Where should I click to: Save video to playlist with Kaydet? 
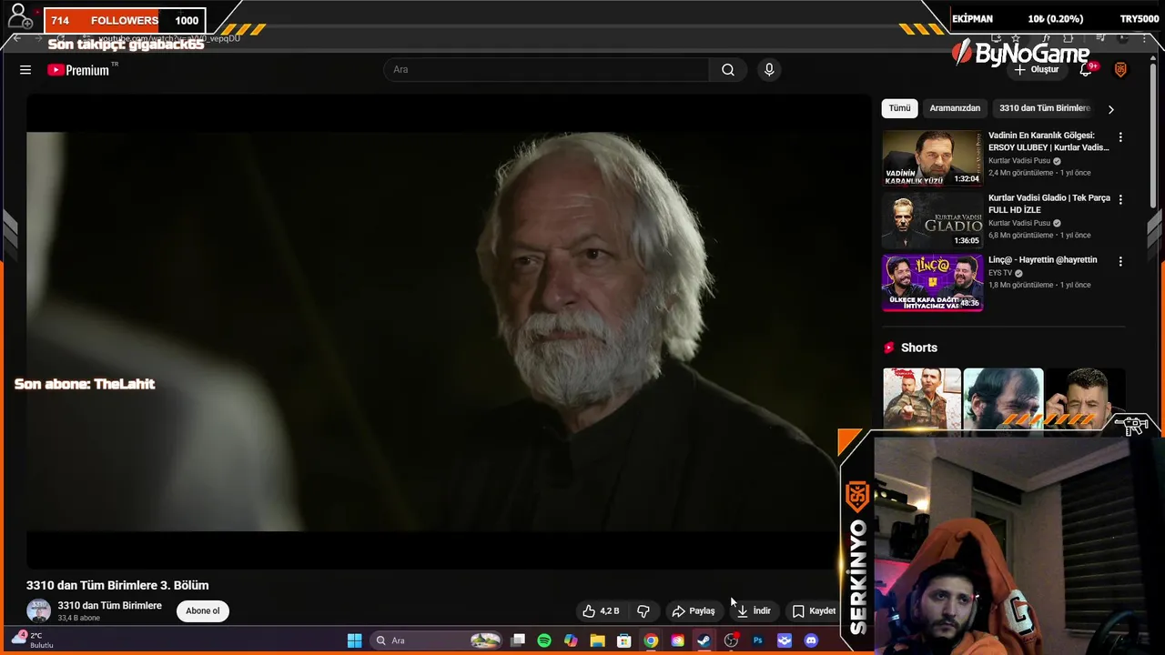tap(814, 611)
